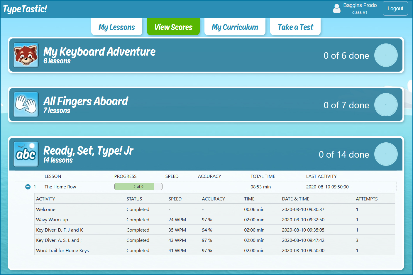Expand the All Fingers Aboard course
Screen dimensions: 413x275
86,102
